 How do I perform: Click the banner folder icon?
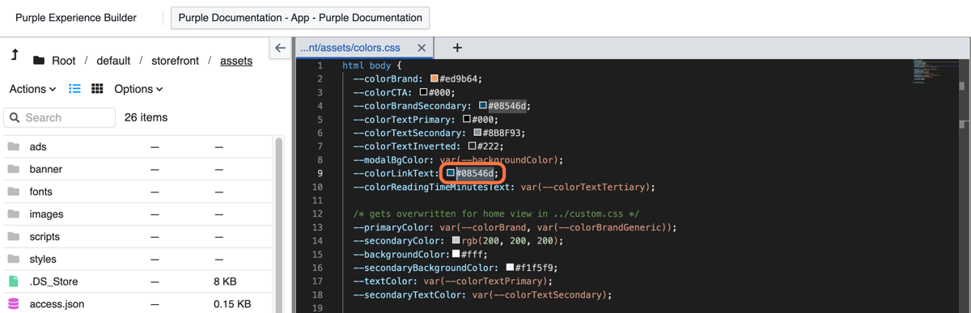click(x=13, y=169)
